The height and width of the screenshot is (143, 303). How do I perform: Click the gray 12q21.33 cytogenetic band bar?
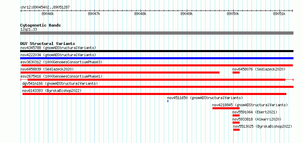coord(157,33)
